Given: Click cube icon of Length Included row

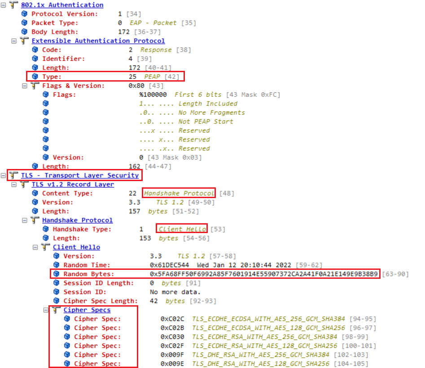Looking at the screenshot, I should pos(46,103).
